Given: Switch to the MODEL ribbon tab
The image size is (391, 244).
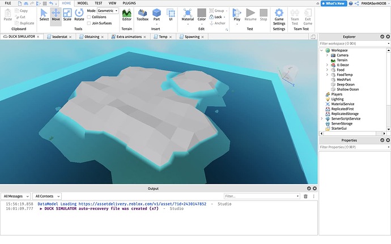Looking at the screenshot, I should coord(83,3).
